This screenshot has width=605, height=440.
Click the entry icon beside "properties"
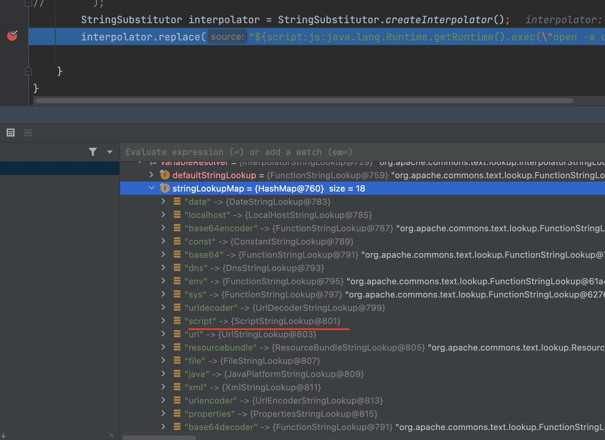pyautogui.click(x=177, y=413)
